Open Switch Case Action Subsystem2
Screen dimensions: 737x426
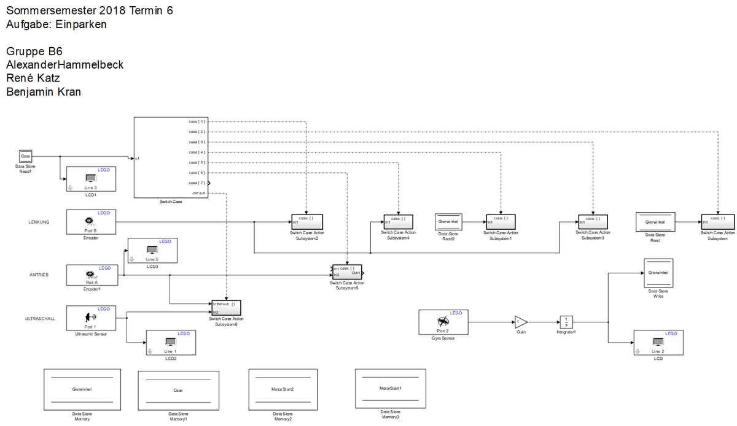pos(307,221)
